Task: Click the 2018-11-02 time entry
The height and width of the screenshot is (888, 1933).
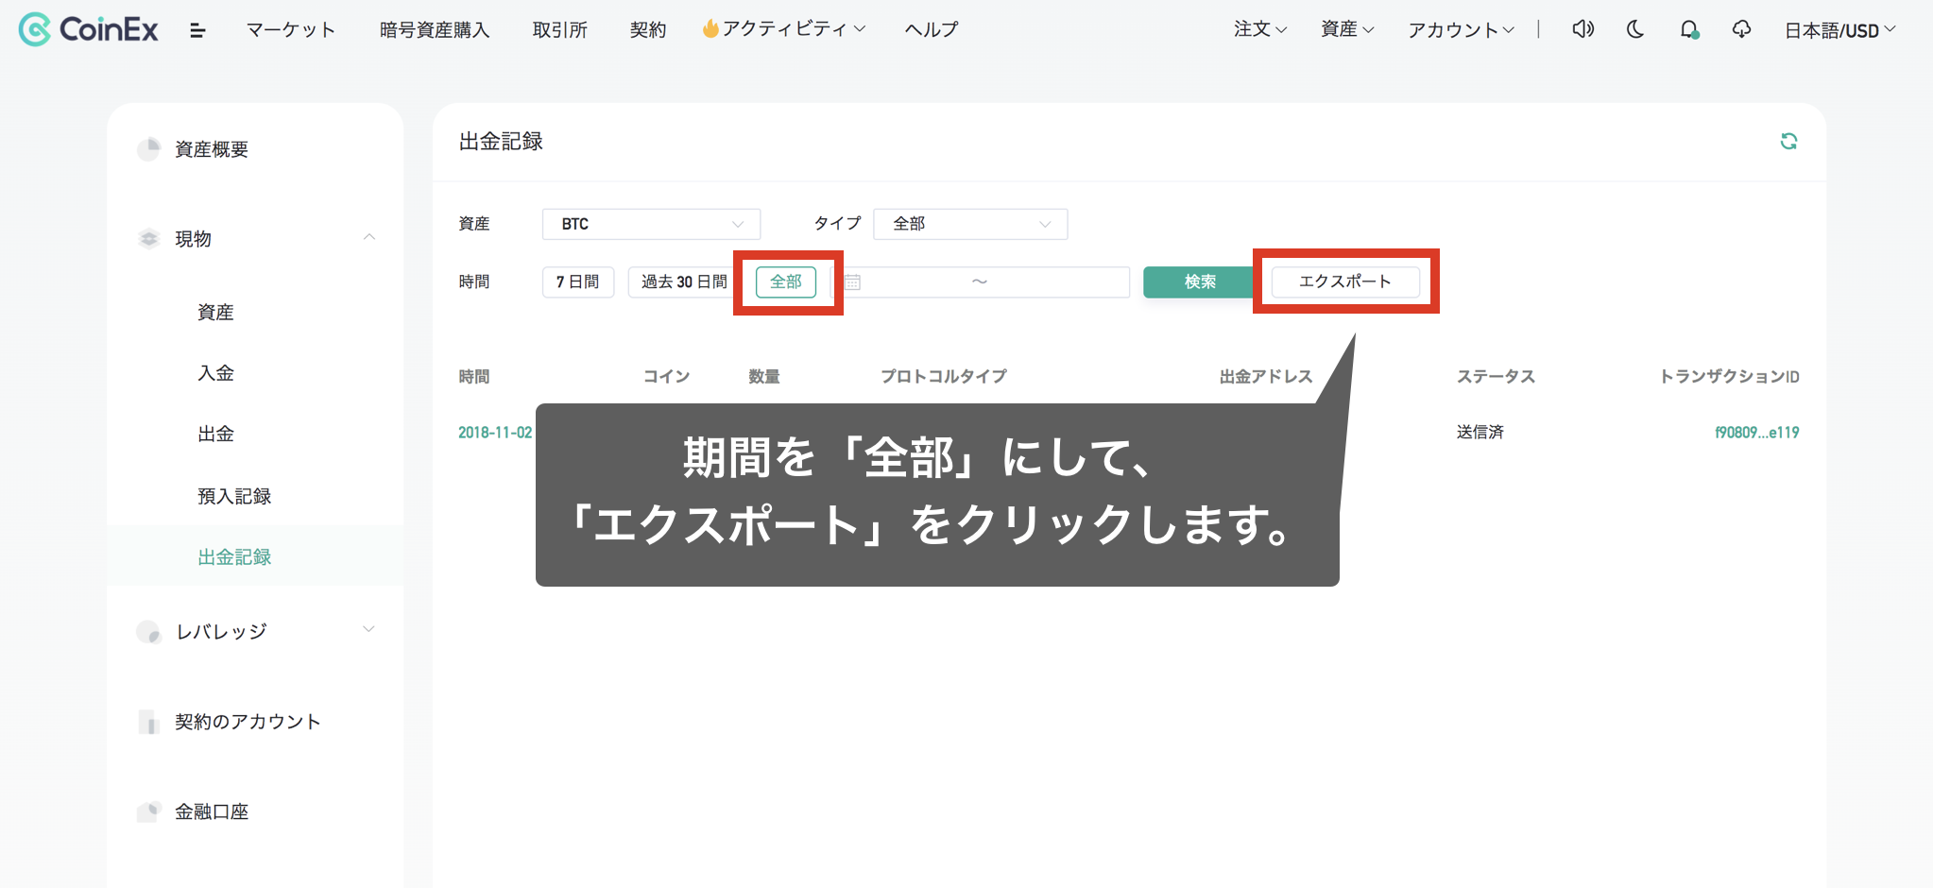Action: (x=495, y=432)
